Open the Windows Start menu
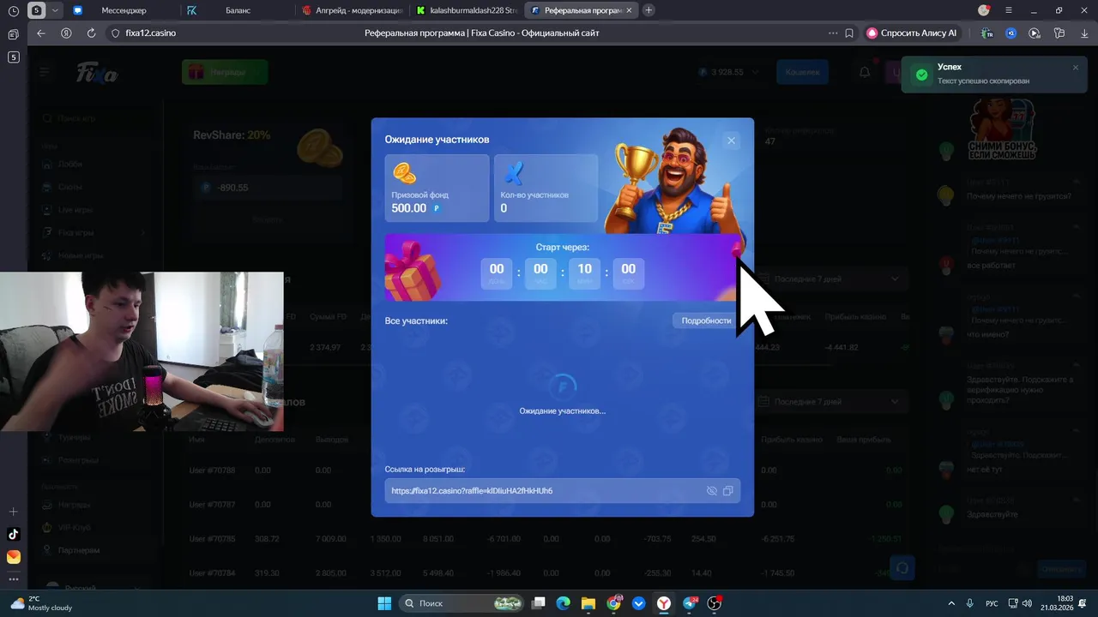Screen dimensions: 1098x617 tap(384, 603)
